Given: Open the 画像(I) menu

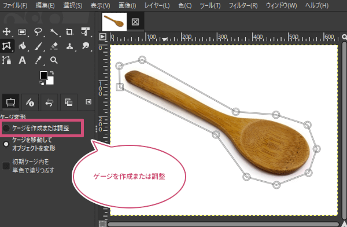Looking at the screenshot, I should [x=127, y=5].
